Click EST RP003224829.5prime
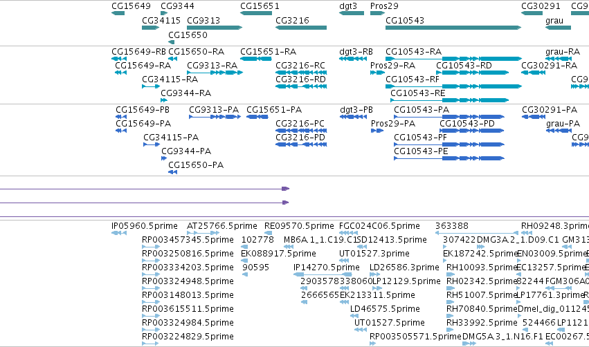The height and width of the screenshot is (347, 589). 150,344
